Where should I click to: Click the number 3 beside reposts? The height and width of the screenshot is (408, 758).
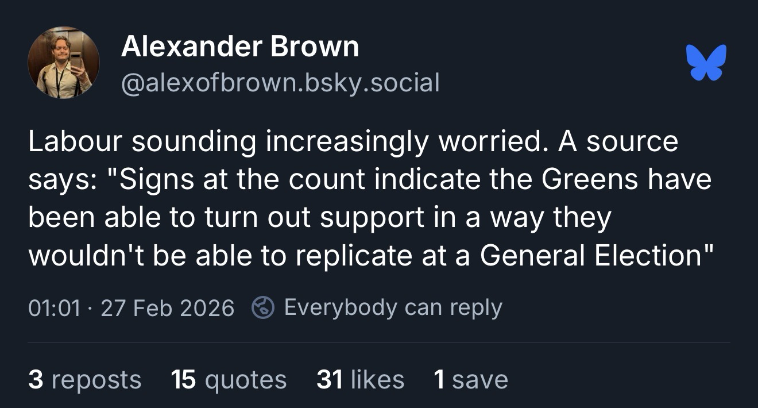coord(35,380)
